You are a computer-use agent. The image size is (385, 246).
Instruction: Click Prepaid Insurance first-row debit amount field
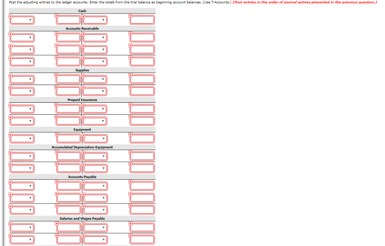click(x=68, y=109)
